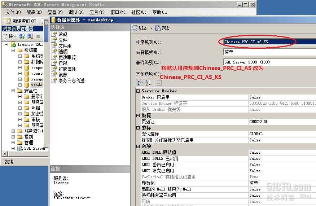The width and height of the screenshot is (316, 206).
Task: Open the 文件 menu
Action: pyautogui.click(x=13, y=12)
